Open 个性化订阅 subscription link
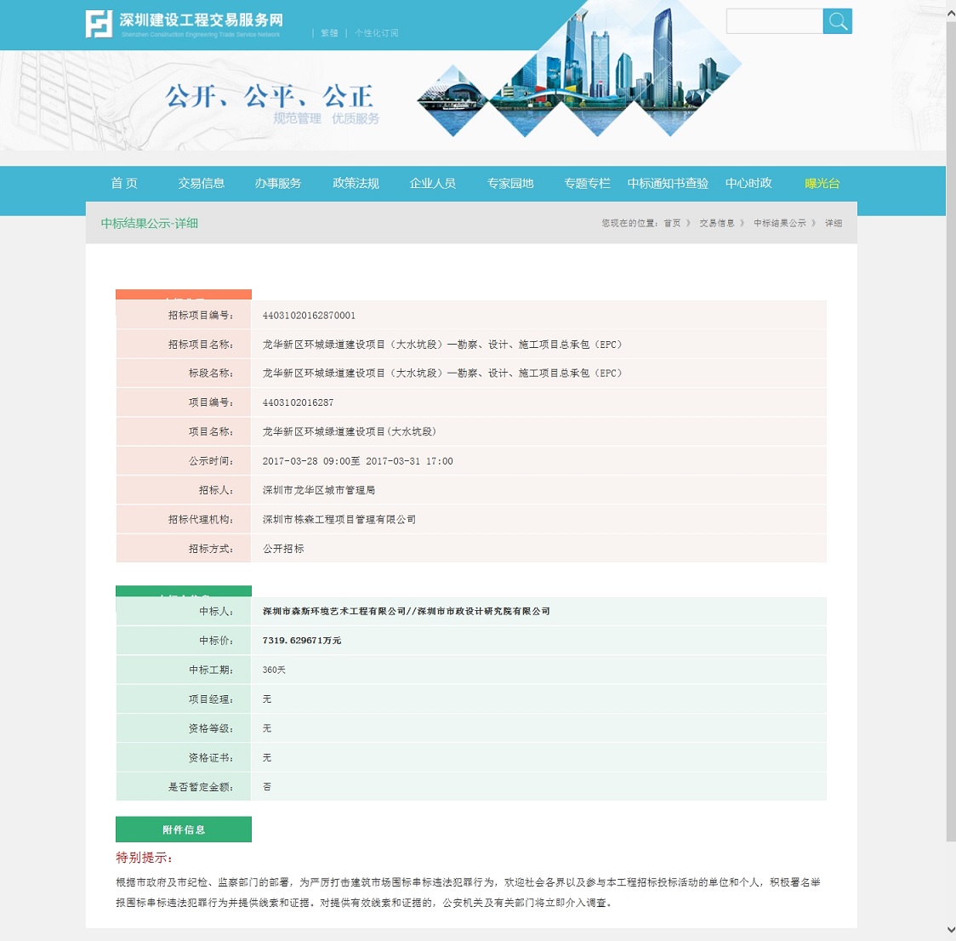956x941 pixels. (x=376, y=33)
